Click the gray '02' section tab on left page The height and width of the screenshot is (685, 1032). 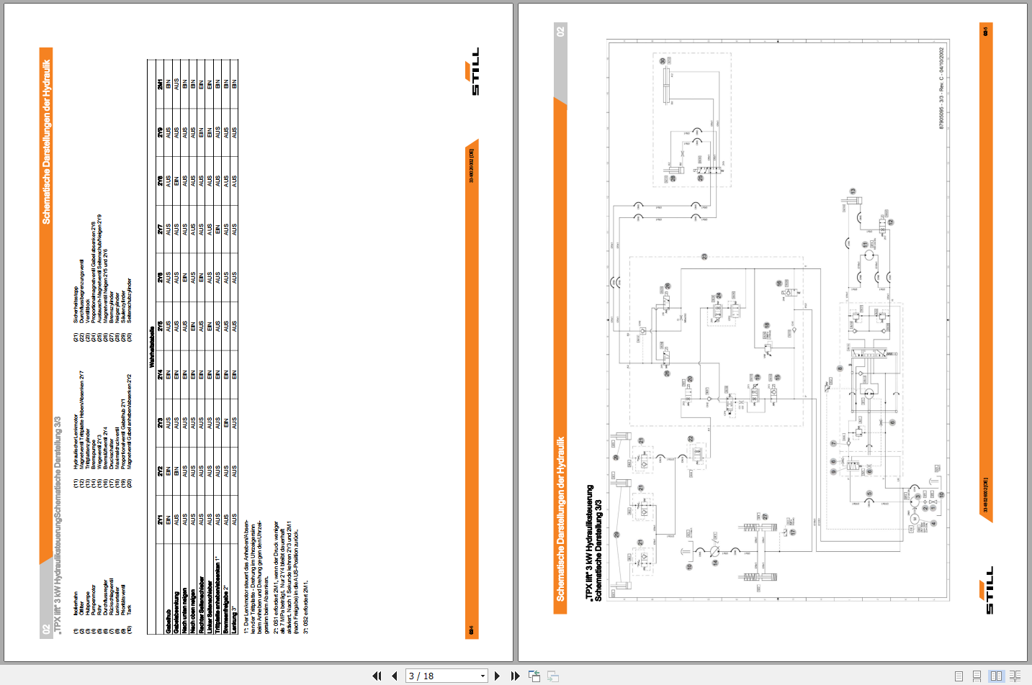pos(46,630)
